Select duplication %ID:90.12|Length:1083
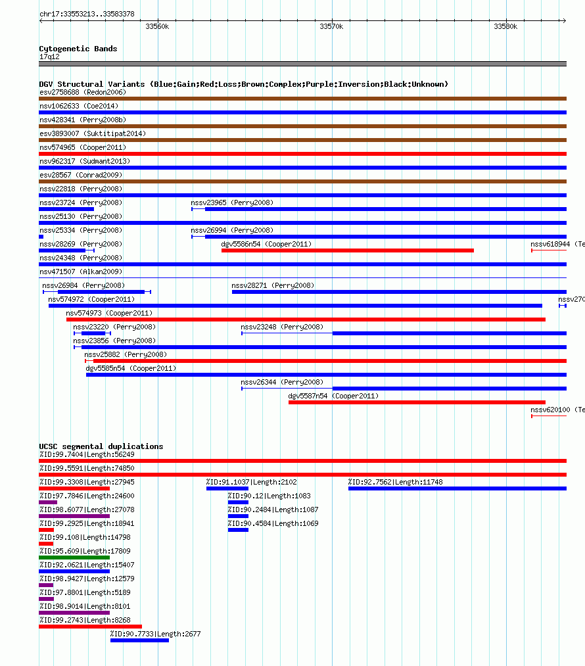 (238, 502)
